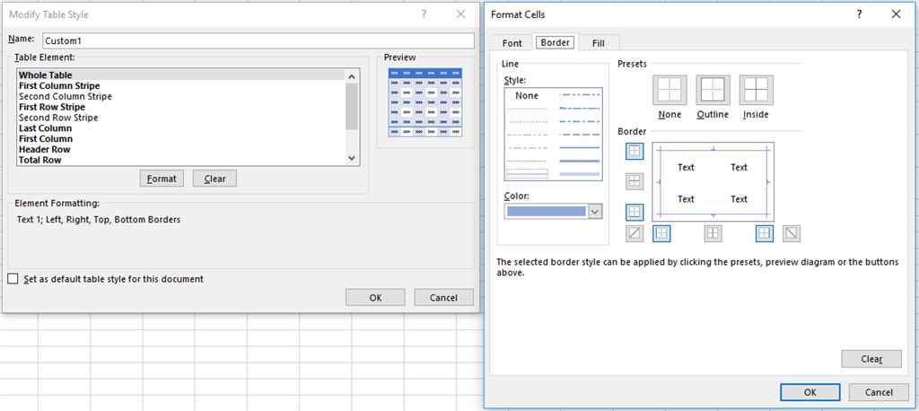The image size is (919, 411).
Task: Select the thin solid line style
Action: [526, 174]
